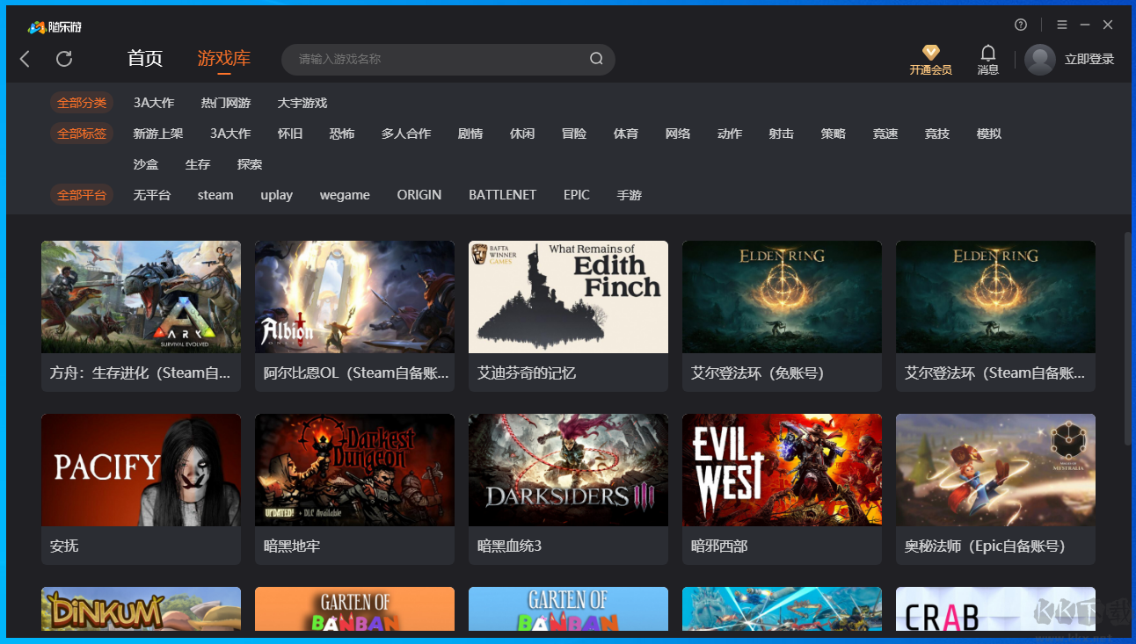The height and width of the screenshot is (644, 1136).
Task: Open the 暗黑地牢 game thumbnail
Action: pyautogui.click(x=353, y=469)
